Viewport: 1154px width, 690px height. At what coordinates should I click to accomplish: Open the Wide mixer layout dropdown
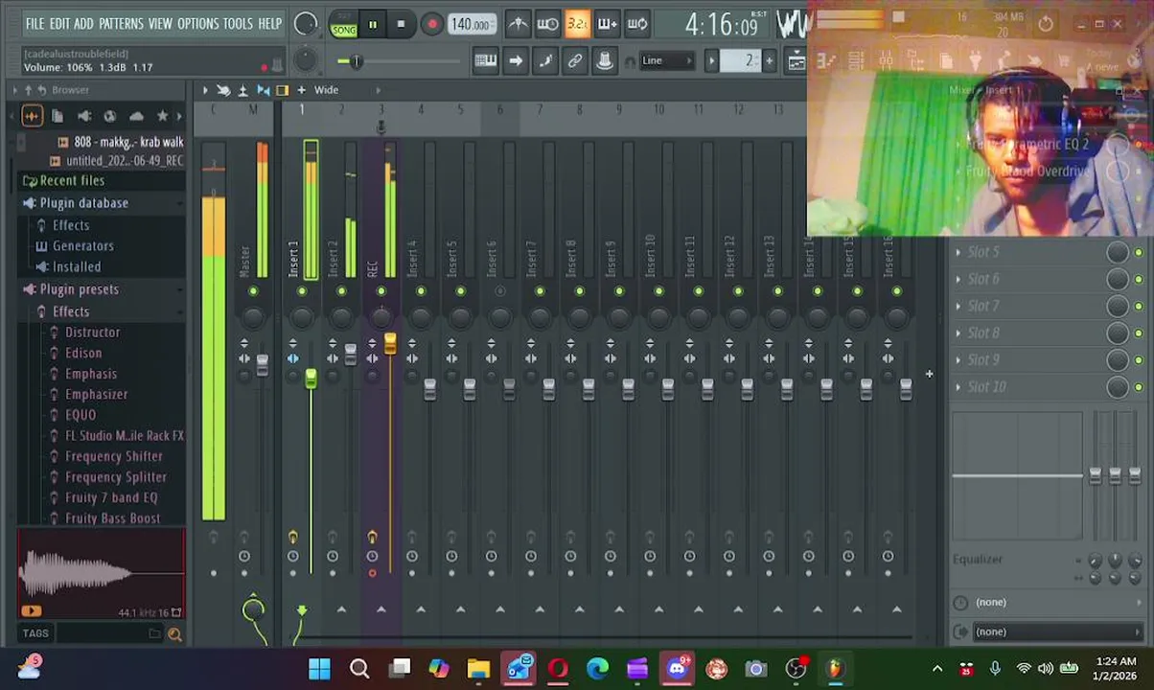click(x=326, y=90)
